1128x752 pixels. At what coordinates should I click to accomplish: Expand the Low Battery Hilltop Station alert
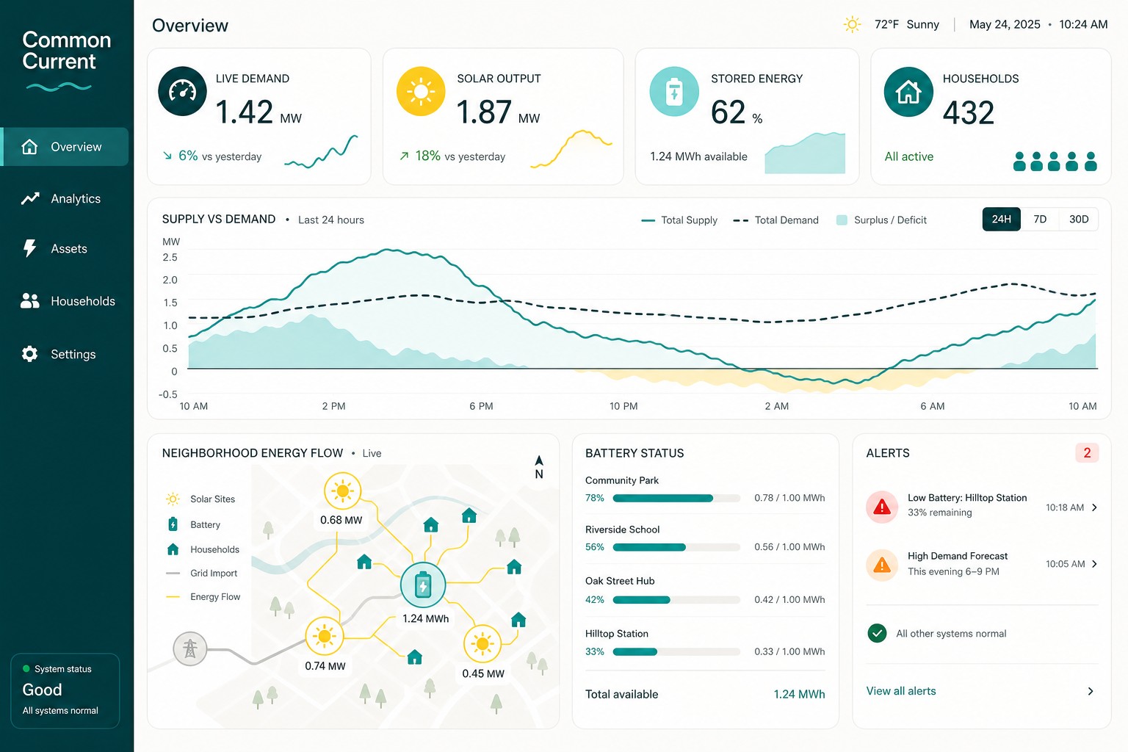click(982, 507)
